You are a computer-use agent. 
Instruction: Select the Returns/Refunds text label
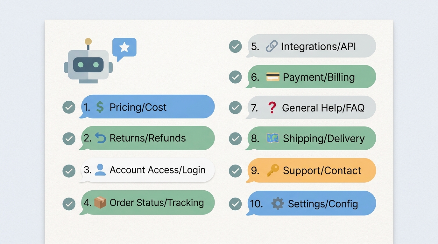148,138
